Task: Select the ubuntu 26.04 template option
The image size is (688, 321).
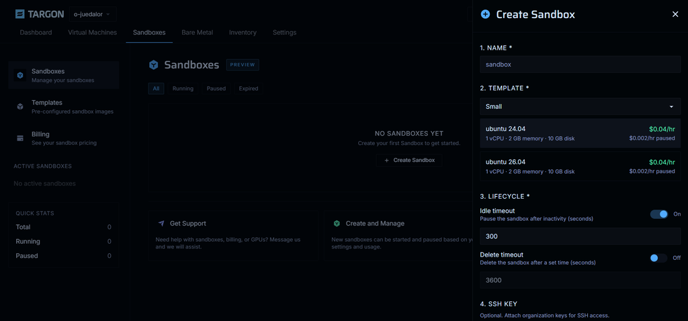Action: point(580,166)
